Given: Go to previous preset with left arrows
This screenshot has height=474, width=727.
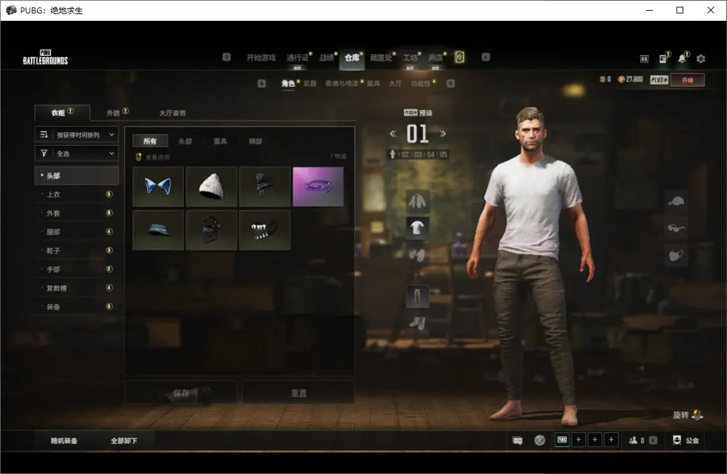Looking at the screenshot, I should tap(392, 134).
